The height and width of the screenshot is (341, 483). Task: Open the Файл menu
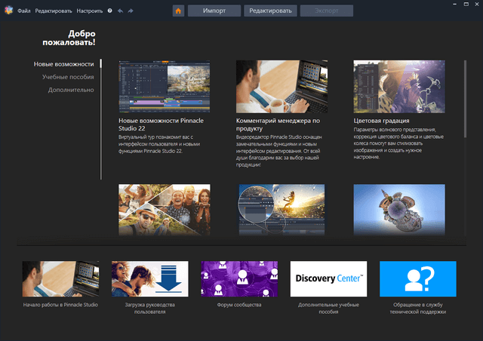24,11
